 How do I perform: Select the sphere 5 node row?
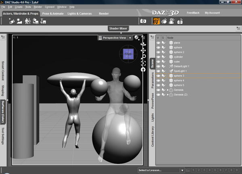198,85
